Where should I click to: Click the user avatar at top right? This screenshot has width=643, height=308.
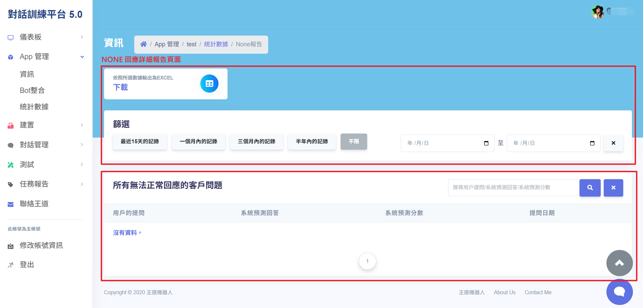click(x=598, y=12)
